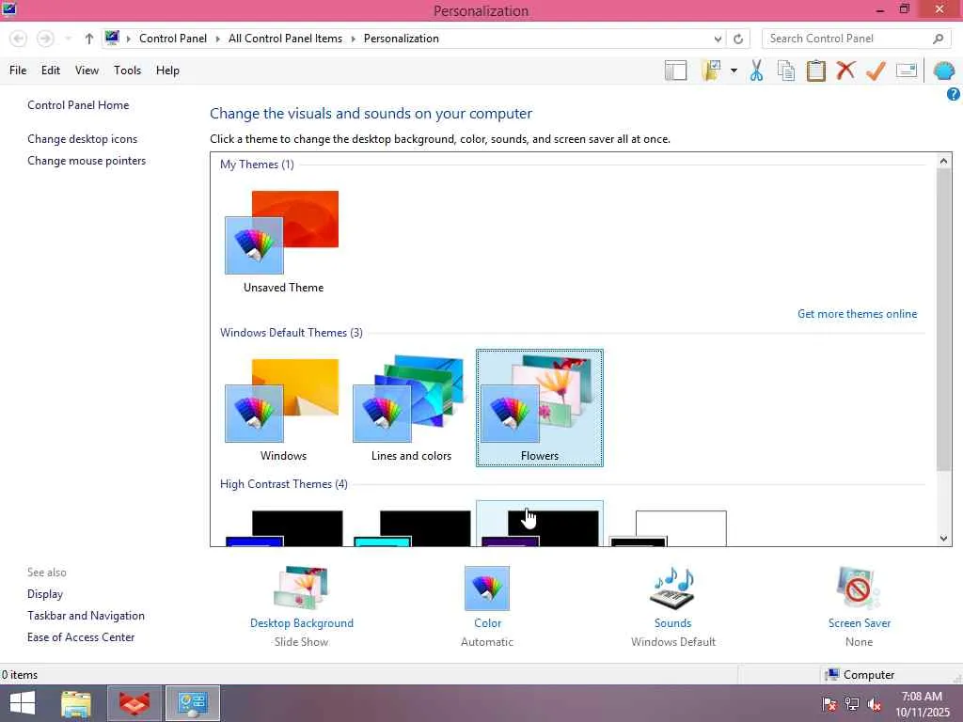Open Change mouse pointers link
The width and height of the screenshot is (963, 722).
pos(87,161)
